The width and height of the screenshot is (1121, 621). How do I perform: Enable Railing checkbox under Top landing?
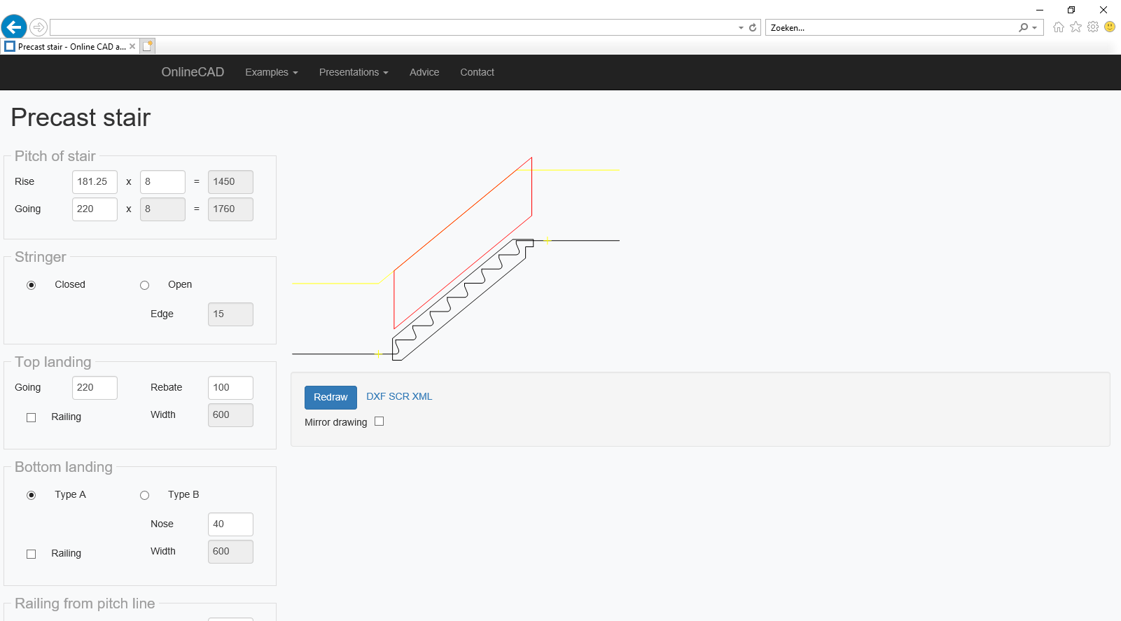tap(32, 417)
